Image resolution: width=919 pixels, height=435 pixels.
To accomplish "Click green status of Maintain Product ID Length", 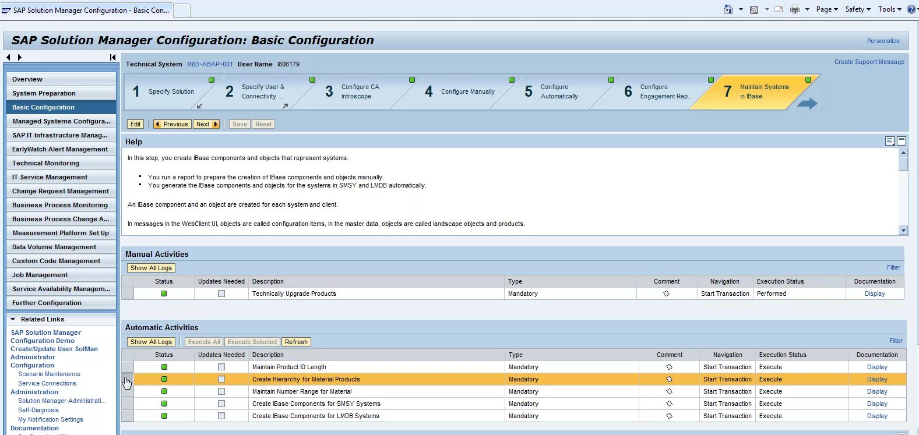I will [164, 367].
